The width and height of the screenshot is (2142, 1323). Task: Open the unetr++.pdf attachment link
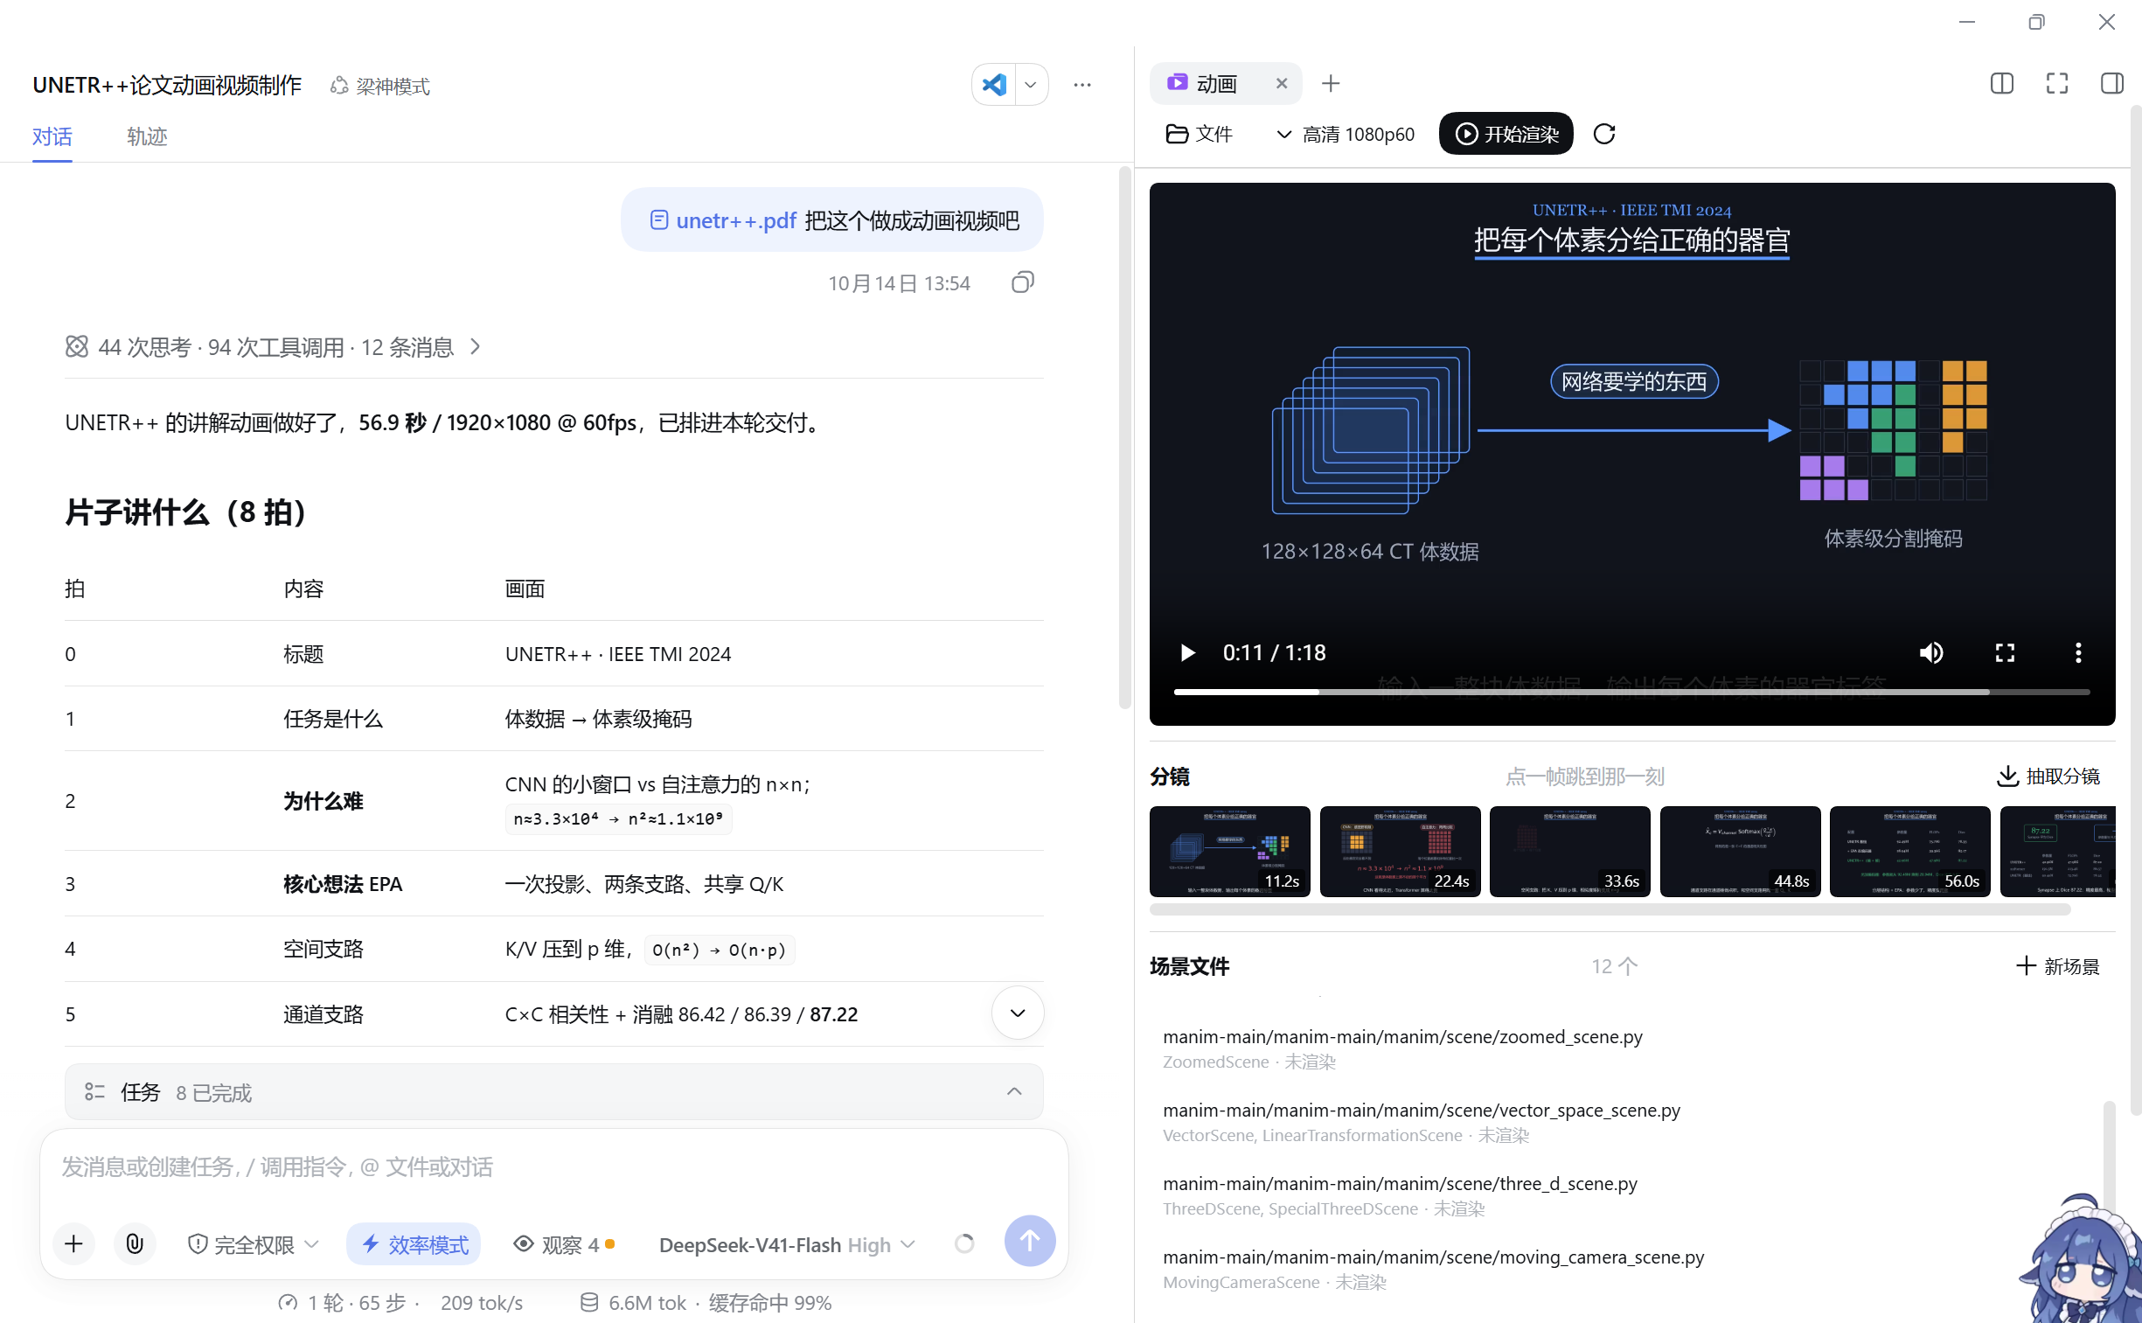coord(723,220)
